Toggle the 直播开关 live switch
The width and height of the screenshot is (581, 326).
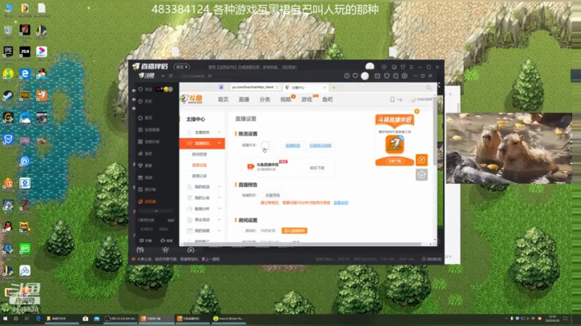pyautogui.click(x=268, y=145)
